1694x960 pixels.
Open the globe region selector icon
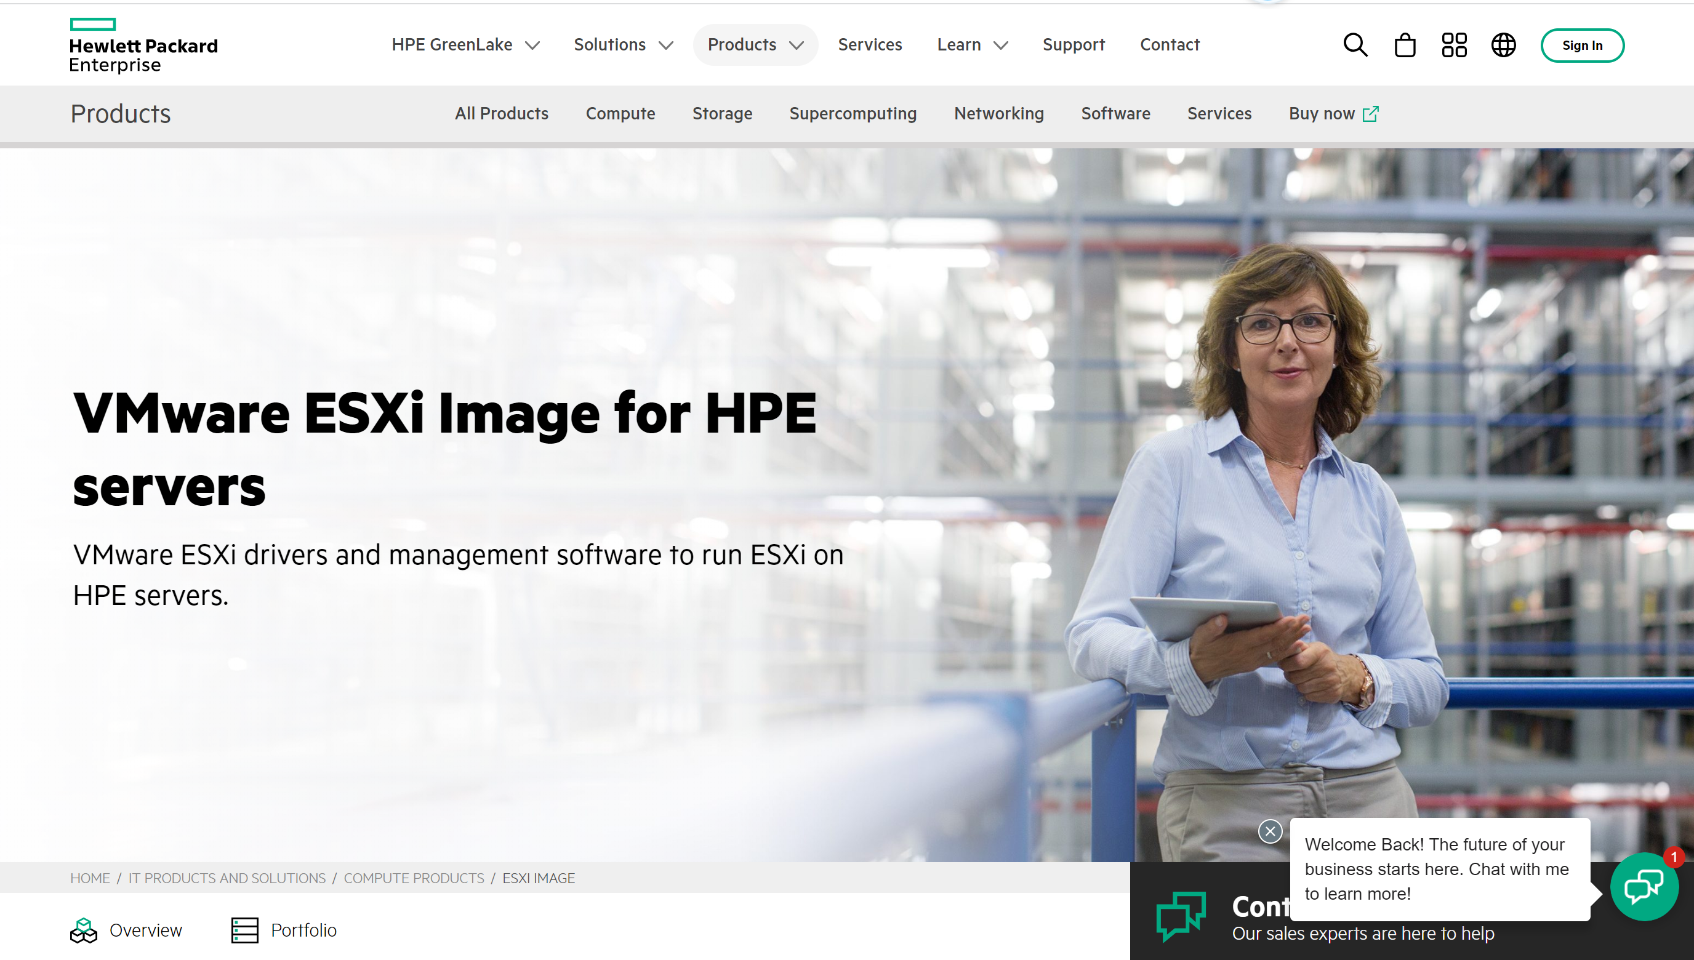(1503, 45)
